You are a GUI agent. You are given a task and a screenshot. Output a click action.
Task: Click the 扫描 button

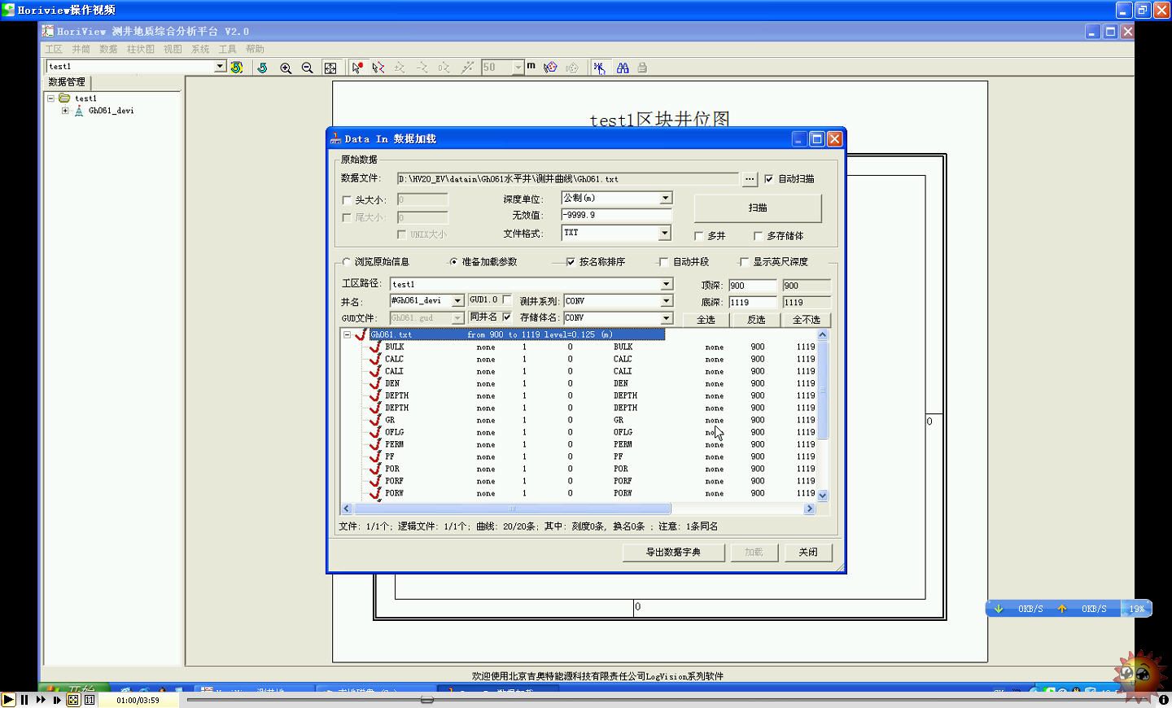(x=758, y=208)
